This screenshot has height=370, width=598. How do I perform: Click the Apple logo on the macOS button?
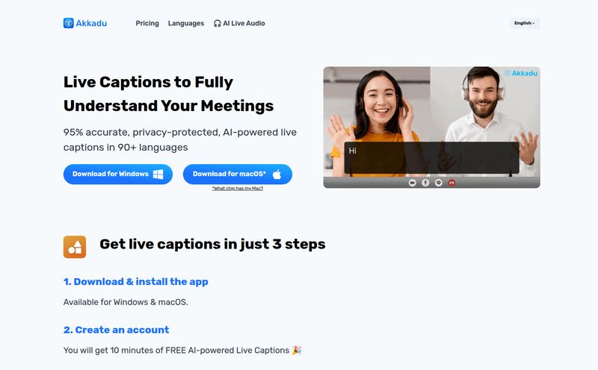[x=277, y=175]
